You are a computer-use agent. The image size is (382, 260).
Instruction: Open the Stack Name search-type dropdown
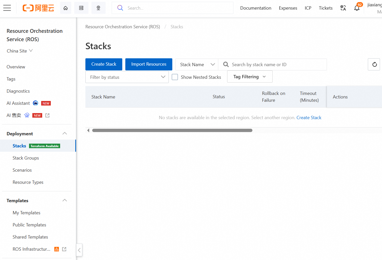(x=197, y=65)
